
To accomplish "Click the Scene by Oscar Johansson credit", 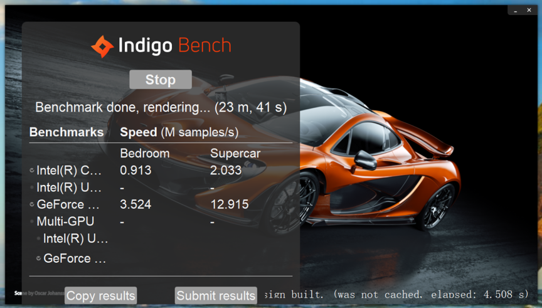I will tap(39, 293).
